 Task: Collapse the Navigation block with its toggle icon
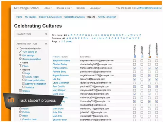tap(46, 34)
